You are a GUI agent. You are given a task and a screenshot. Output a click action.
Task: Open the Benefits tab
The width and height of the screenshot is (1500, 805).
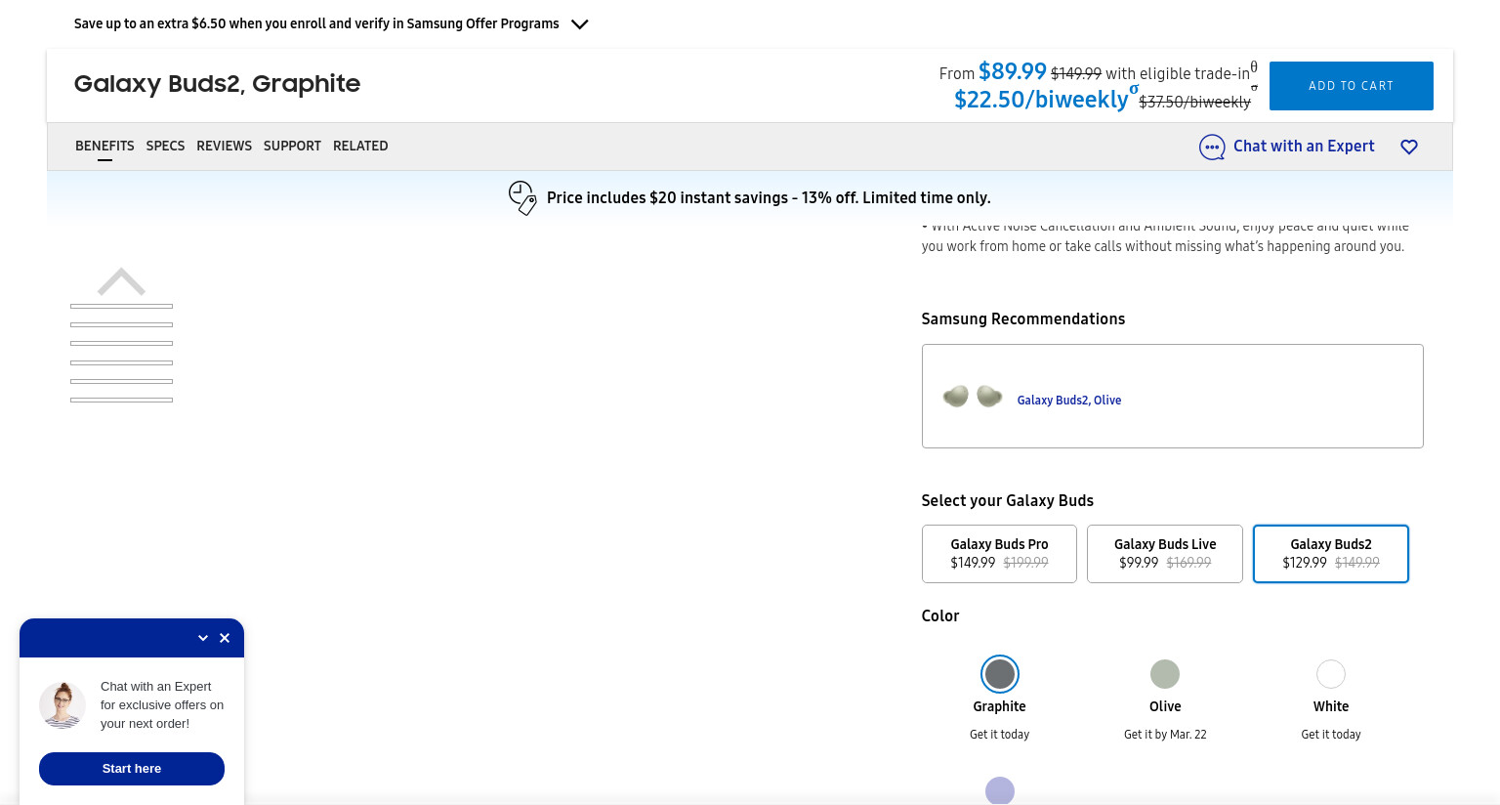[x=104, y=146]
